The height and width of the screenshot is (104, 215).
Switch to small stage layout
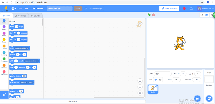[x=202, y=15]
